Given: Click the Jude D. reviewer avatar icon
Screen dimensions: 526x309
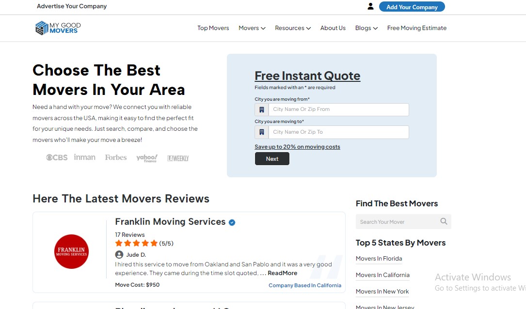Looking at the screenshot, I should [119, 255].
